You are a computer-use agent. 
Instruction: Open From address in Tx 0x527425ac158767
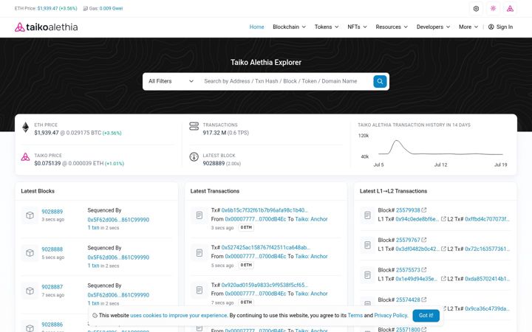pyautogui.click(x=255, y=257)
